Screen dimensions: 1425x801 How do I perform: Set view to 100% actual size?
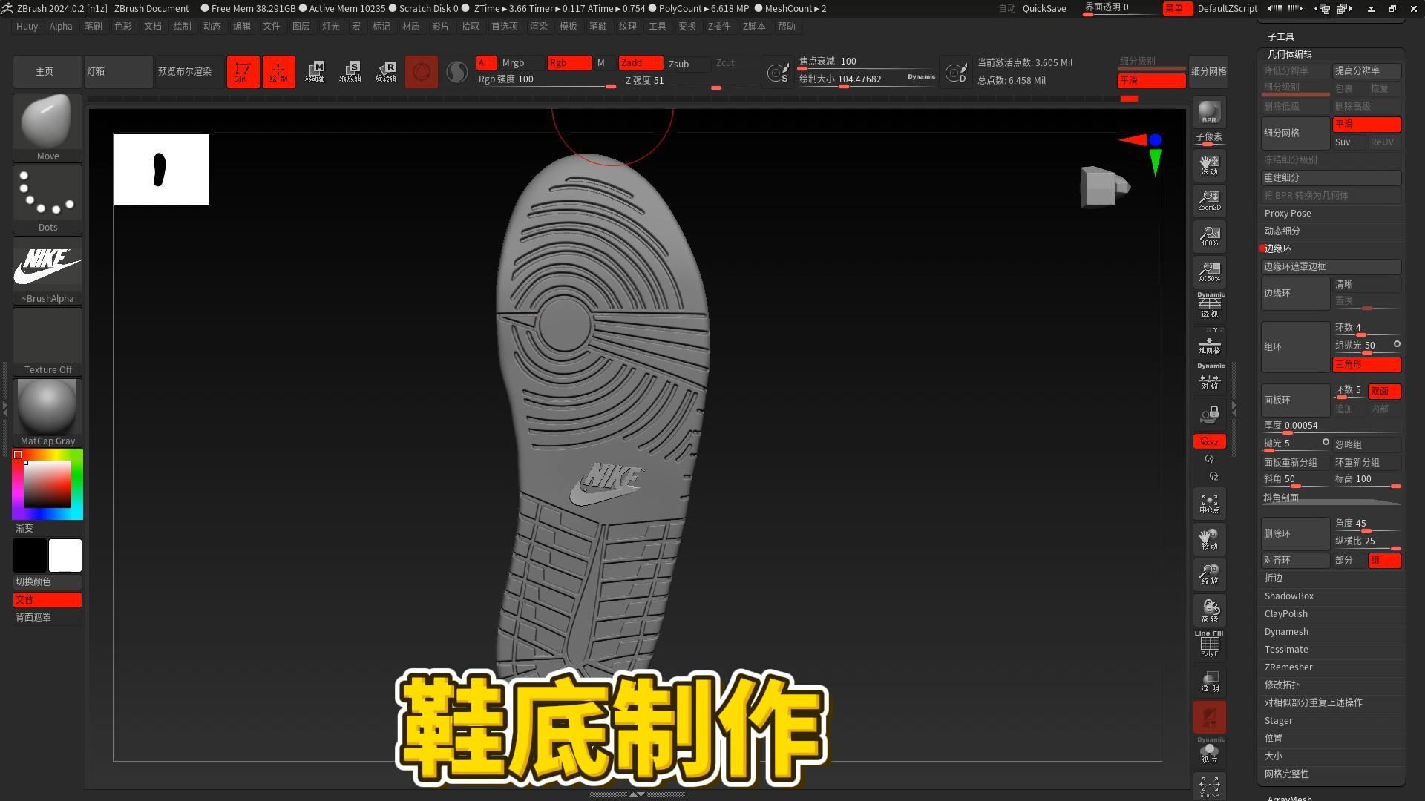click(1210, 237)
